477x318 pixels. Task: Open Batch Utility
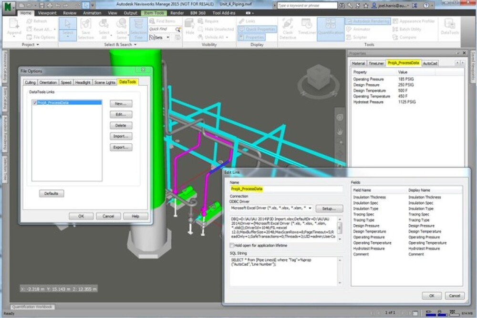pyautogui.click(x=407, y=29)
